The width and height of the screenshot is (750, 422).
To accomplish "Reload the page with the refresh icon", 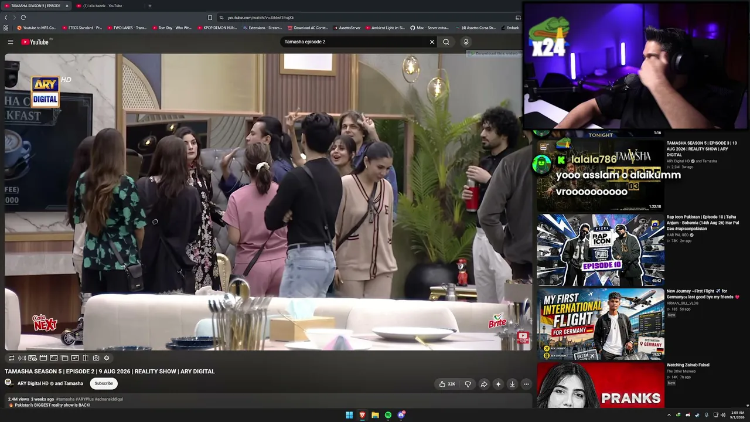I will tap(23, 18).
